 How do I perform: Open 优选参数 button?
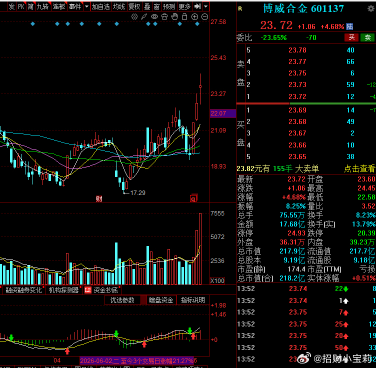click(x=122, y=300)
